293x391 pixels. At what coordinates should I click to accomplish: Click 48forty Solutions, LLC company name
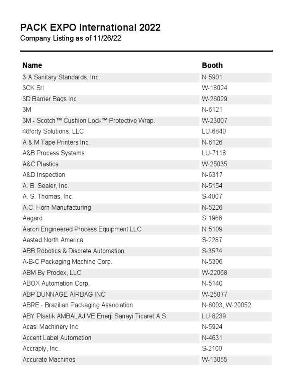coord(53,131)
